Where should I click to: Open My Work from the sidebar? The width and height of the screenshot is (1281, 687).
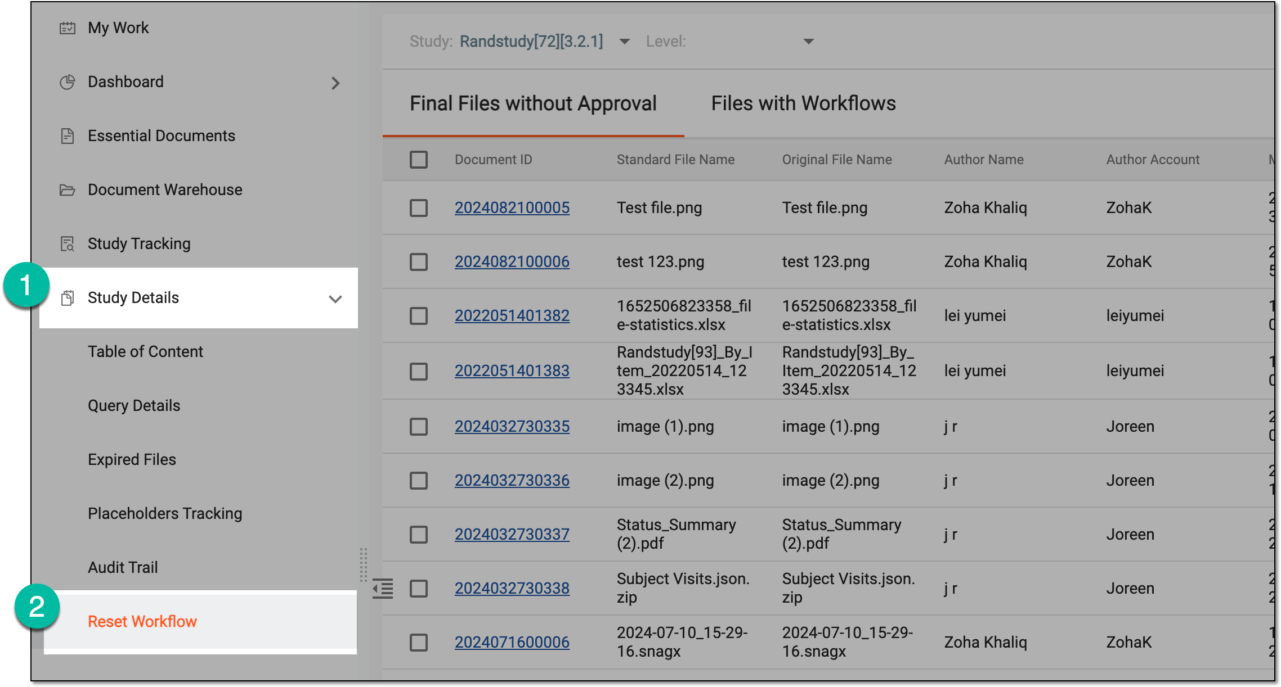[x=118, y=28]
